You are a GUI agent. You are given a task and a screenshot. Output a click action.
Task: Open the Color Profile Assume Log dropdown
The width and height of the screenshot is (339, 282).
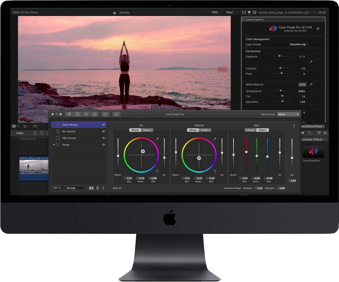[299, 44]
